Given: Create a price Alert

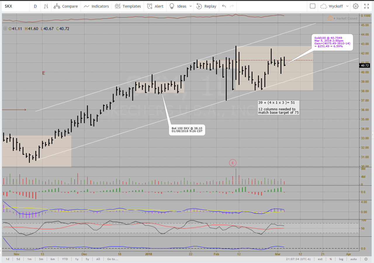Looking at the screenshot, I should coord(155,6).
